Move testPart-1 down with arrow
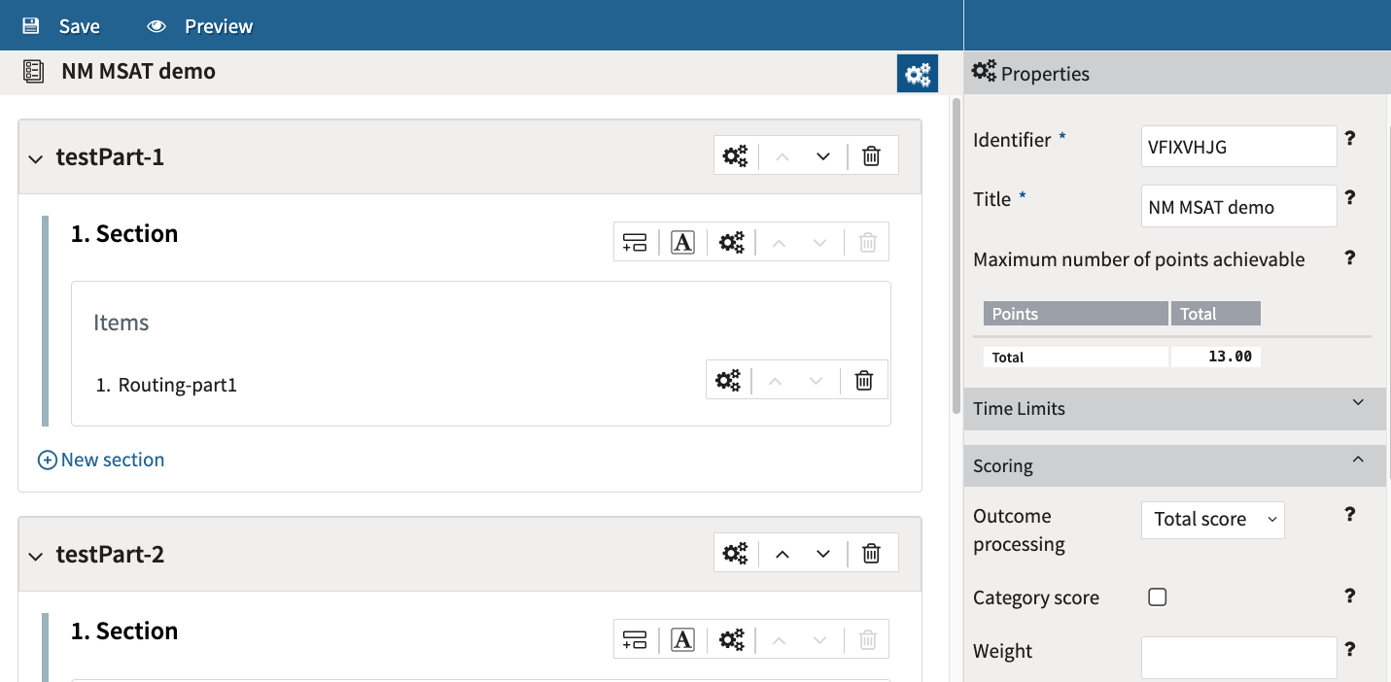The image size is (1391, 682). coord(823,156)
